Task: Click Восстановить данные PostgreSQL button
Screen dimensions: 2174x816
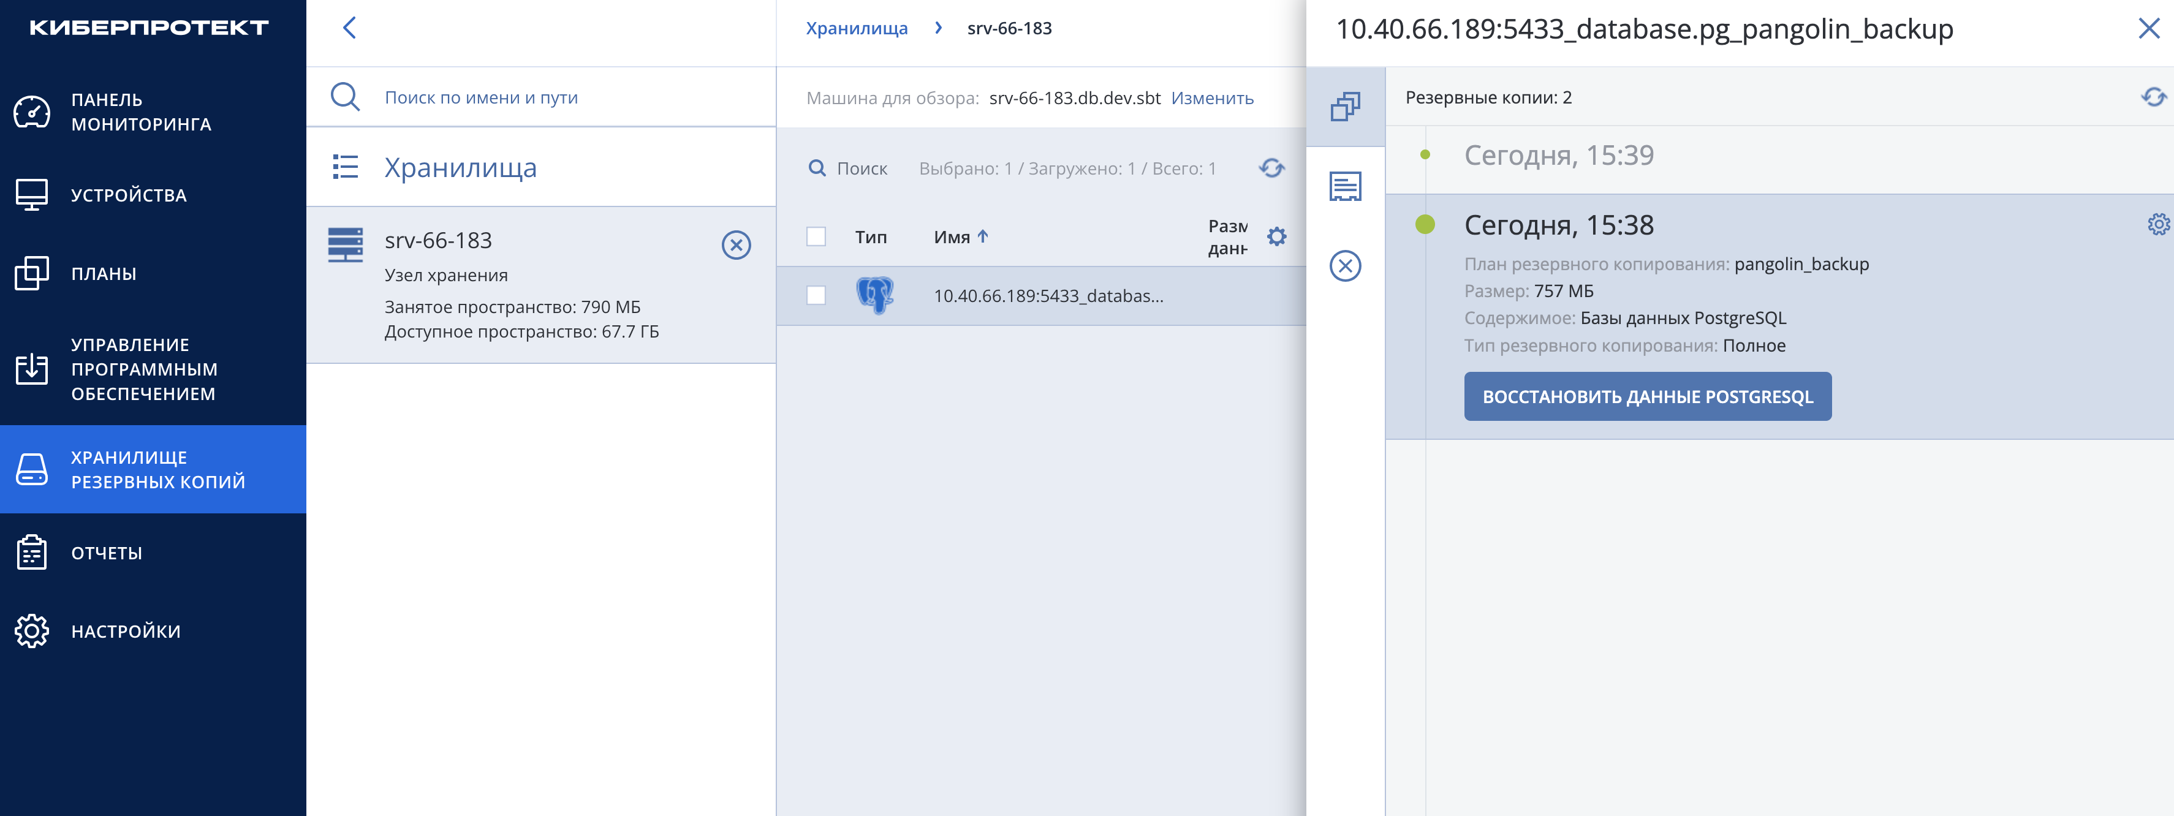Action: [x=1646, y=396]
